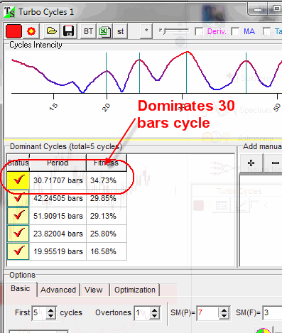
Task: Save with the floppy disk icon
Action: click(69, 31)
